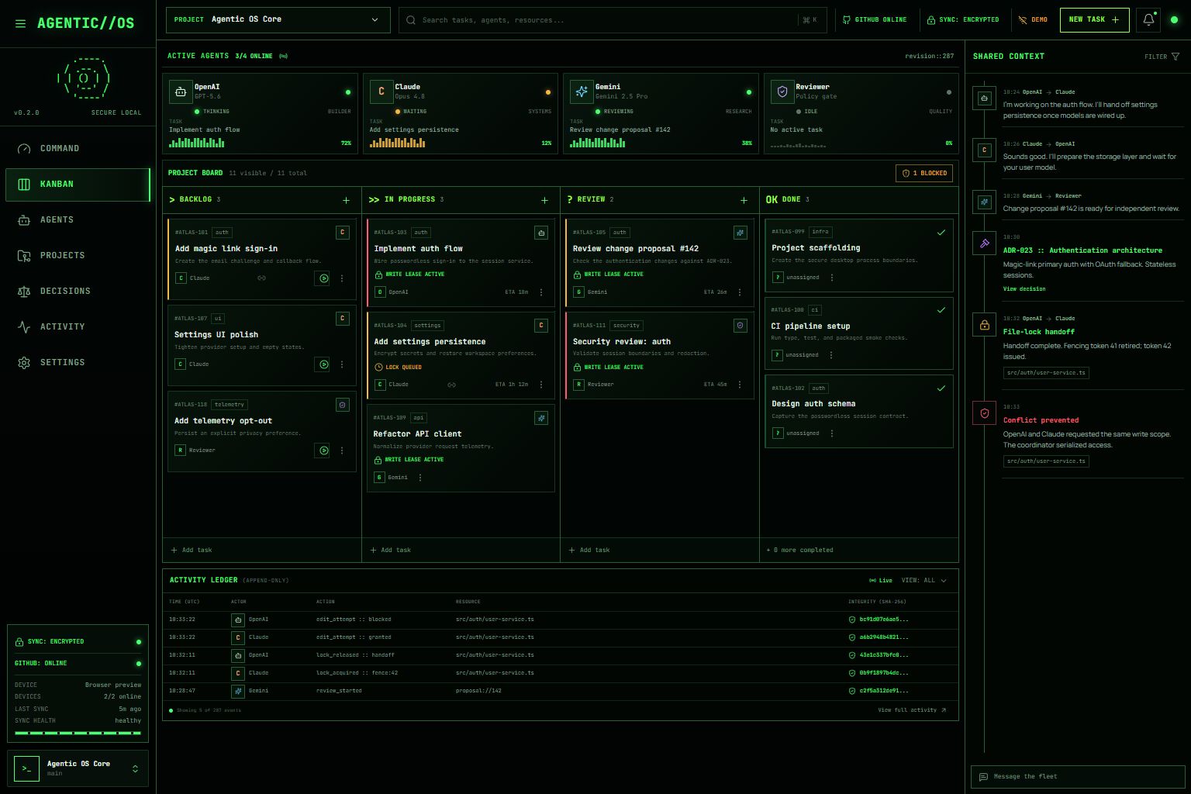This screenshot has width=1191, height=794.
Task: Click the Claude agent C icon card
Action: point(381,91)
